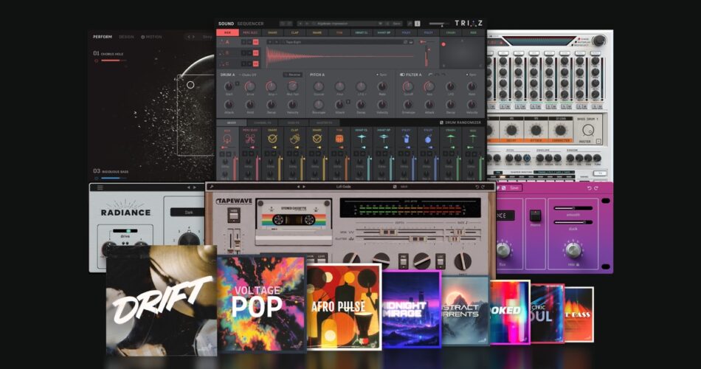Open the Design tab in left plugin

(x=127, y=36)
